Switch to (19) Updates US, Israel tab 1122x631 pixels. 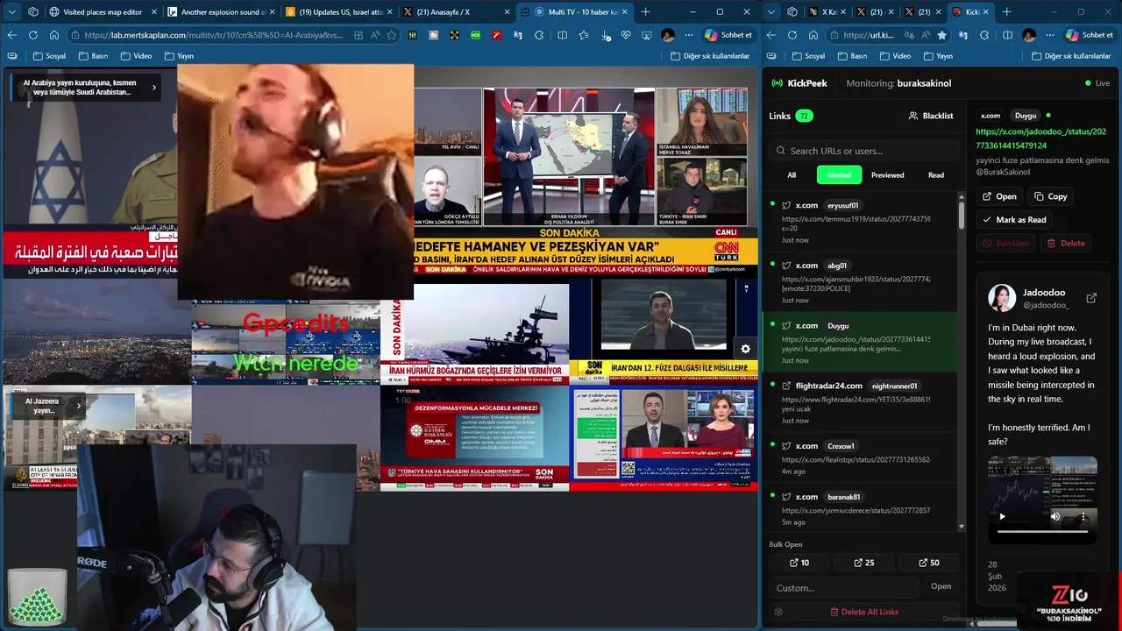tap(337, 11)
